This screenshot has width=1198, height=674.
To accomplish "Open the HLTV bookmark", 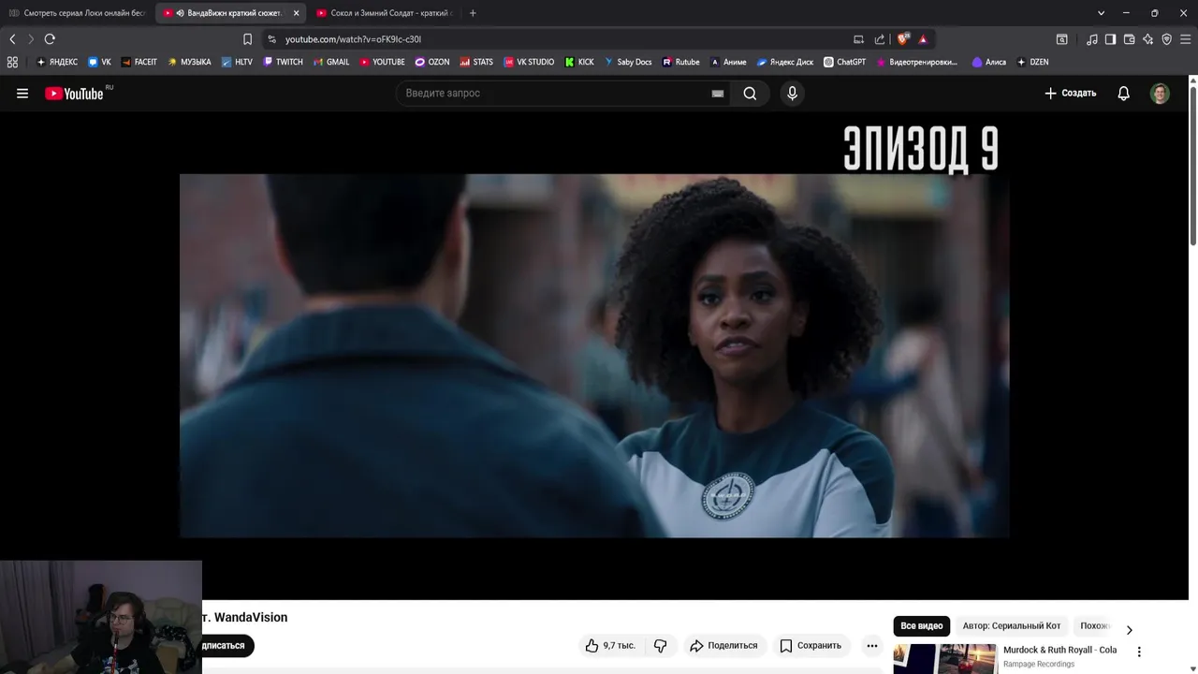I will pos(238,62).
